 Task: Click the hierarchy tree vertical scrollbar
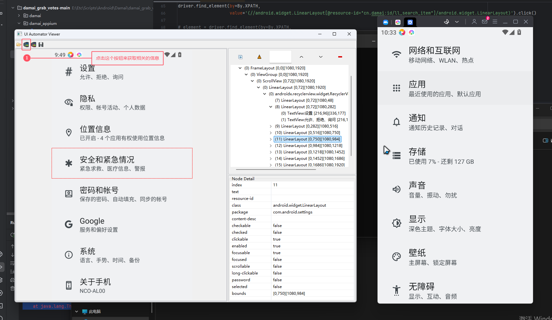351,116
